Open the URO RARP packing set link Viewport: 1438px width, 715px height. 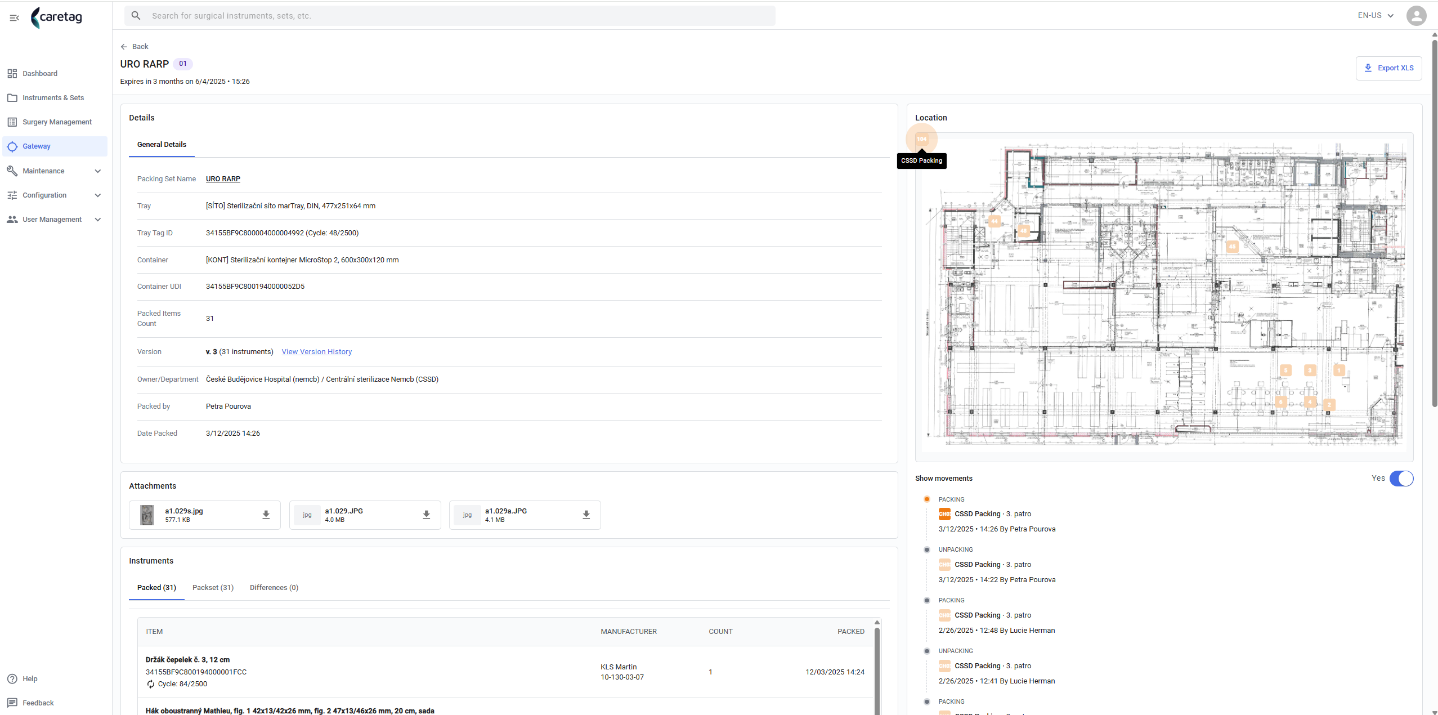click(x=223, y=179)
